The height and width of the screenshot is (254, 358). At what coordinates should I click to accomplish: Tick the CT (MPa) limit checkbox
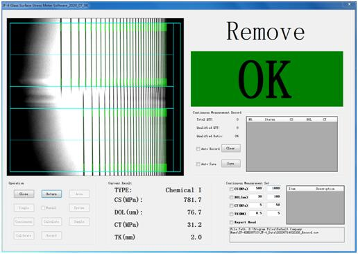pos(231,205)
